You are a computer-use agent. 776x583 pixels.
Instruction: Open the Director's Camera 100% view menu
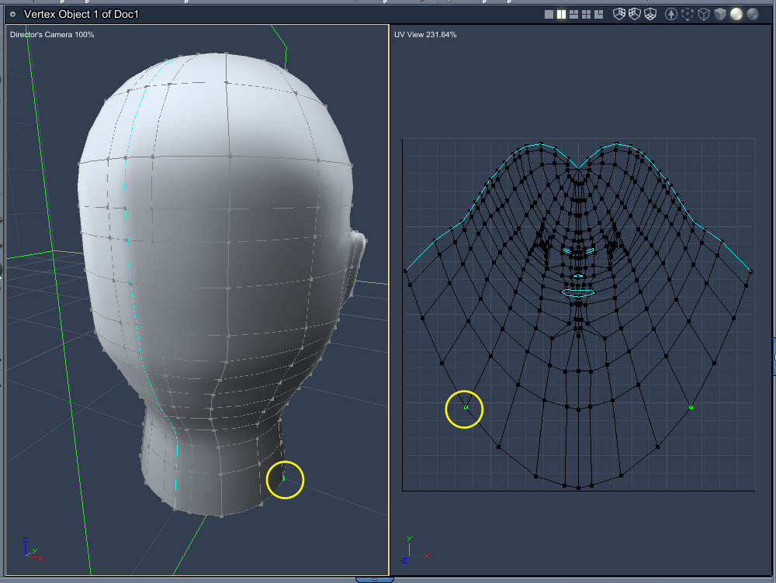click(52, 35)
